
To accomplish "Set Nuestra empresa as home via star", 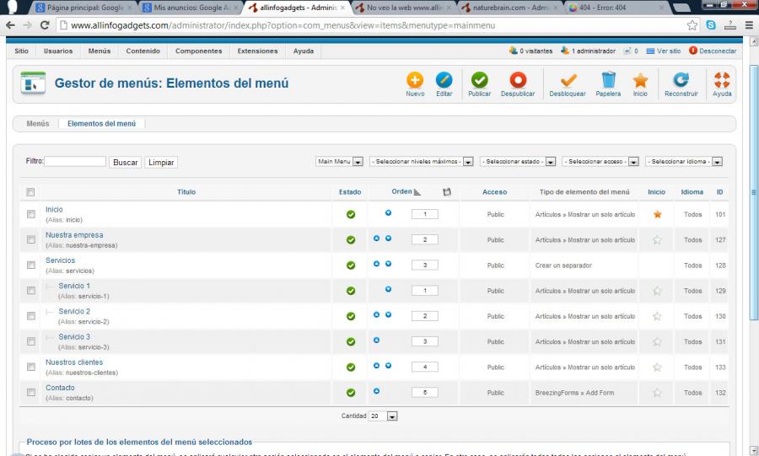I will point(657,240).
